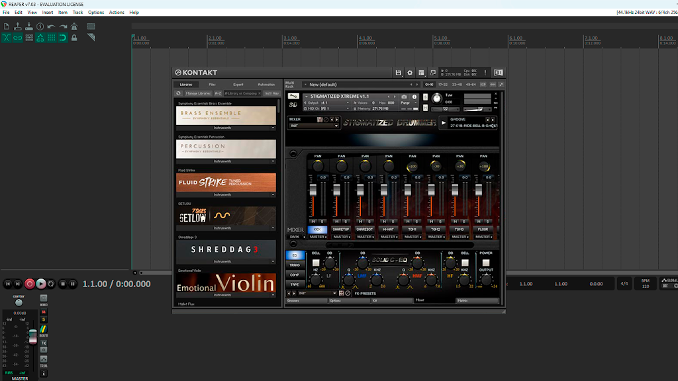Viewport: 678px width, 381px height.
Task: Toggle Kontakt browser panel icon
Action: (x=498, y=73)
